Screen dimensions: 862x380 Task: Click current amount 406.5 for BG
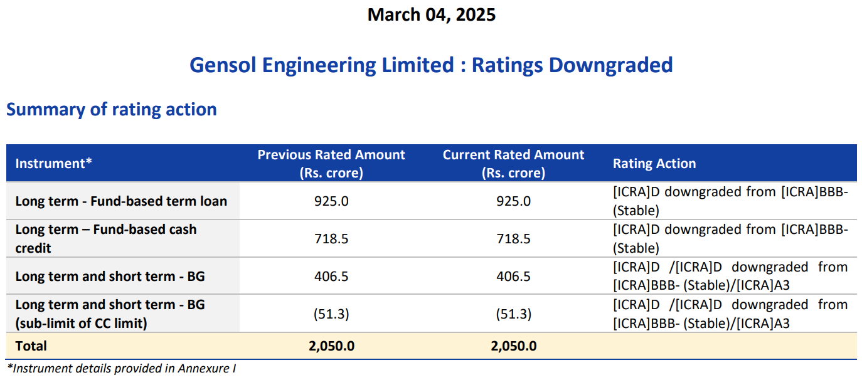(513, 277)
